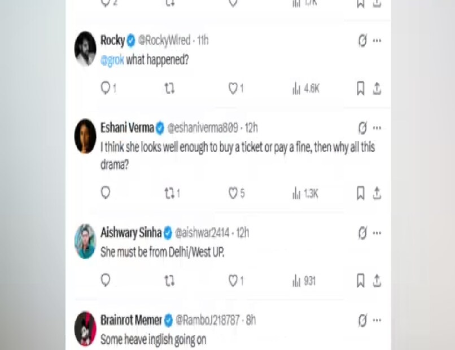The image size is (455, 350).
Task: Repost Rocky's "what happened?" tweet
Action: coord(169,89)
